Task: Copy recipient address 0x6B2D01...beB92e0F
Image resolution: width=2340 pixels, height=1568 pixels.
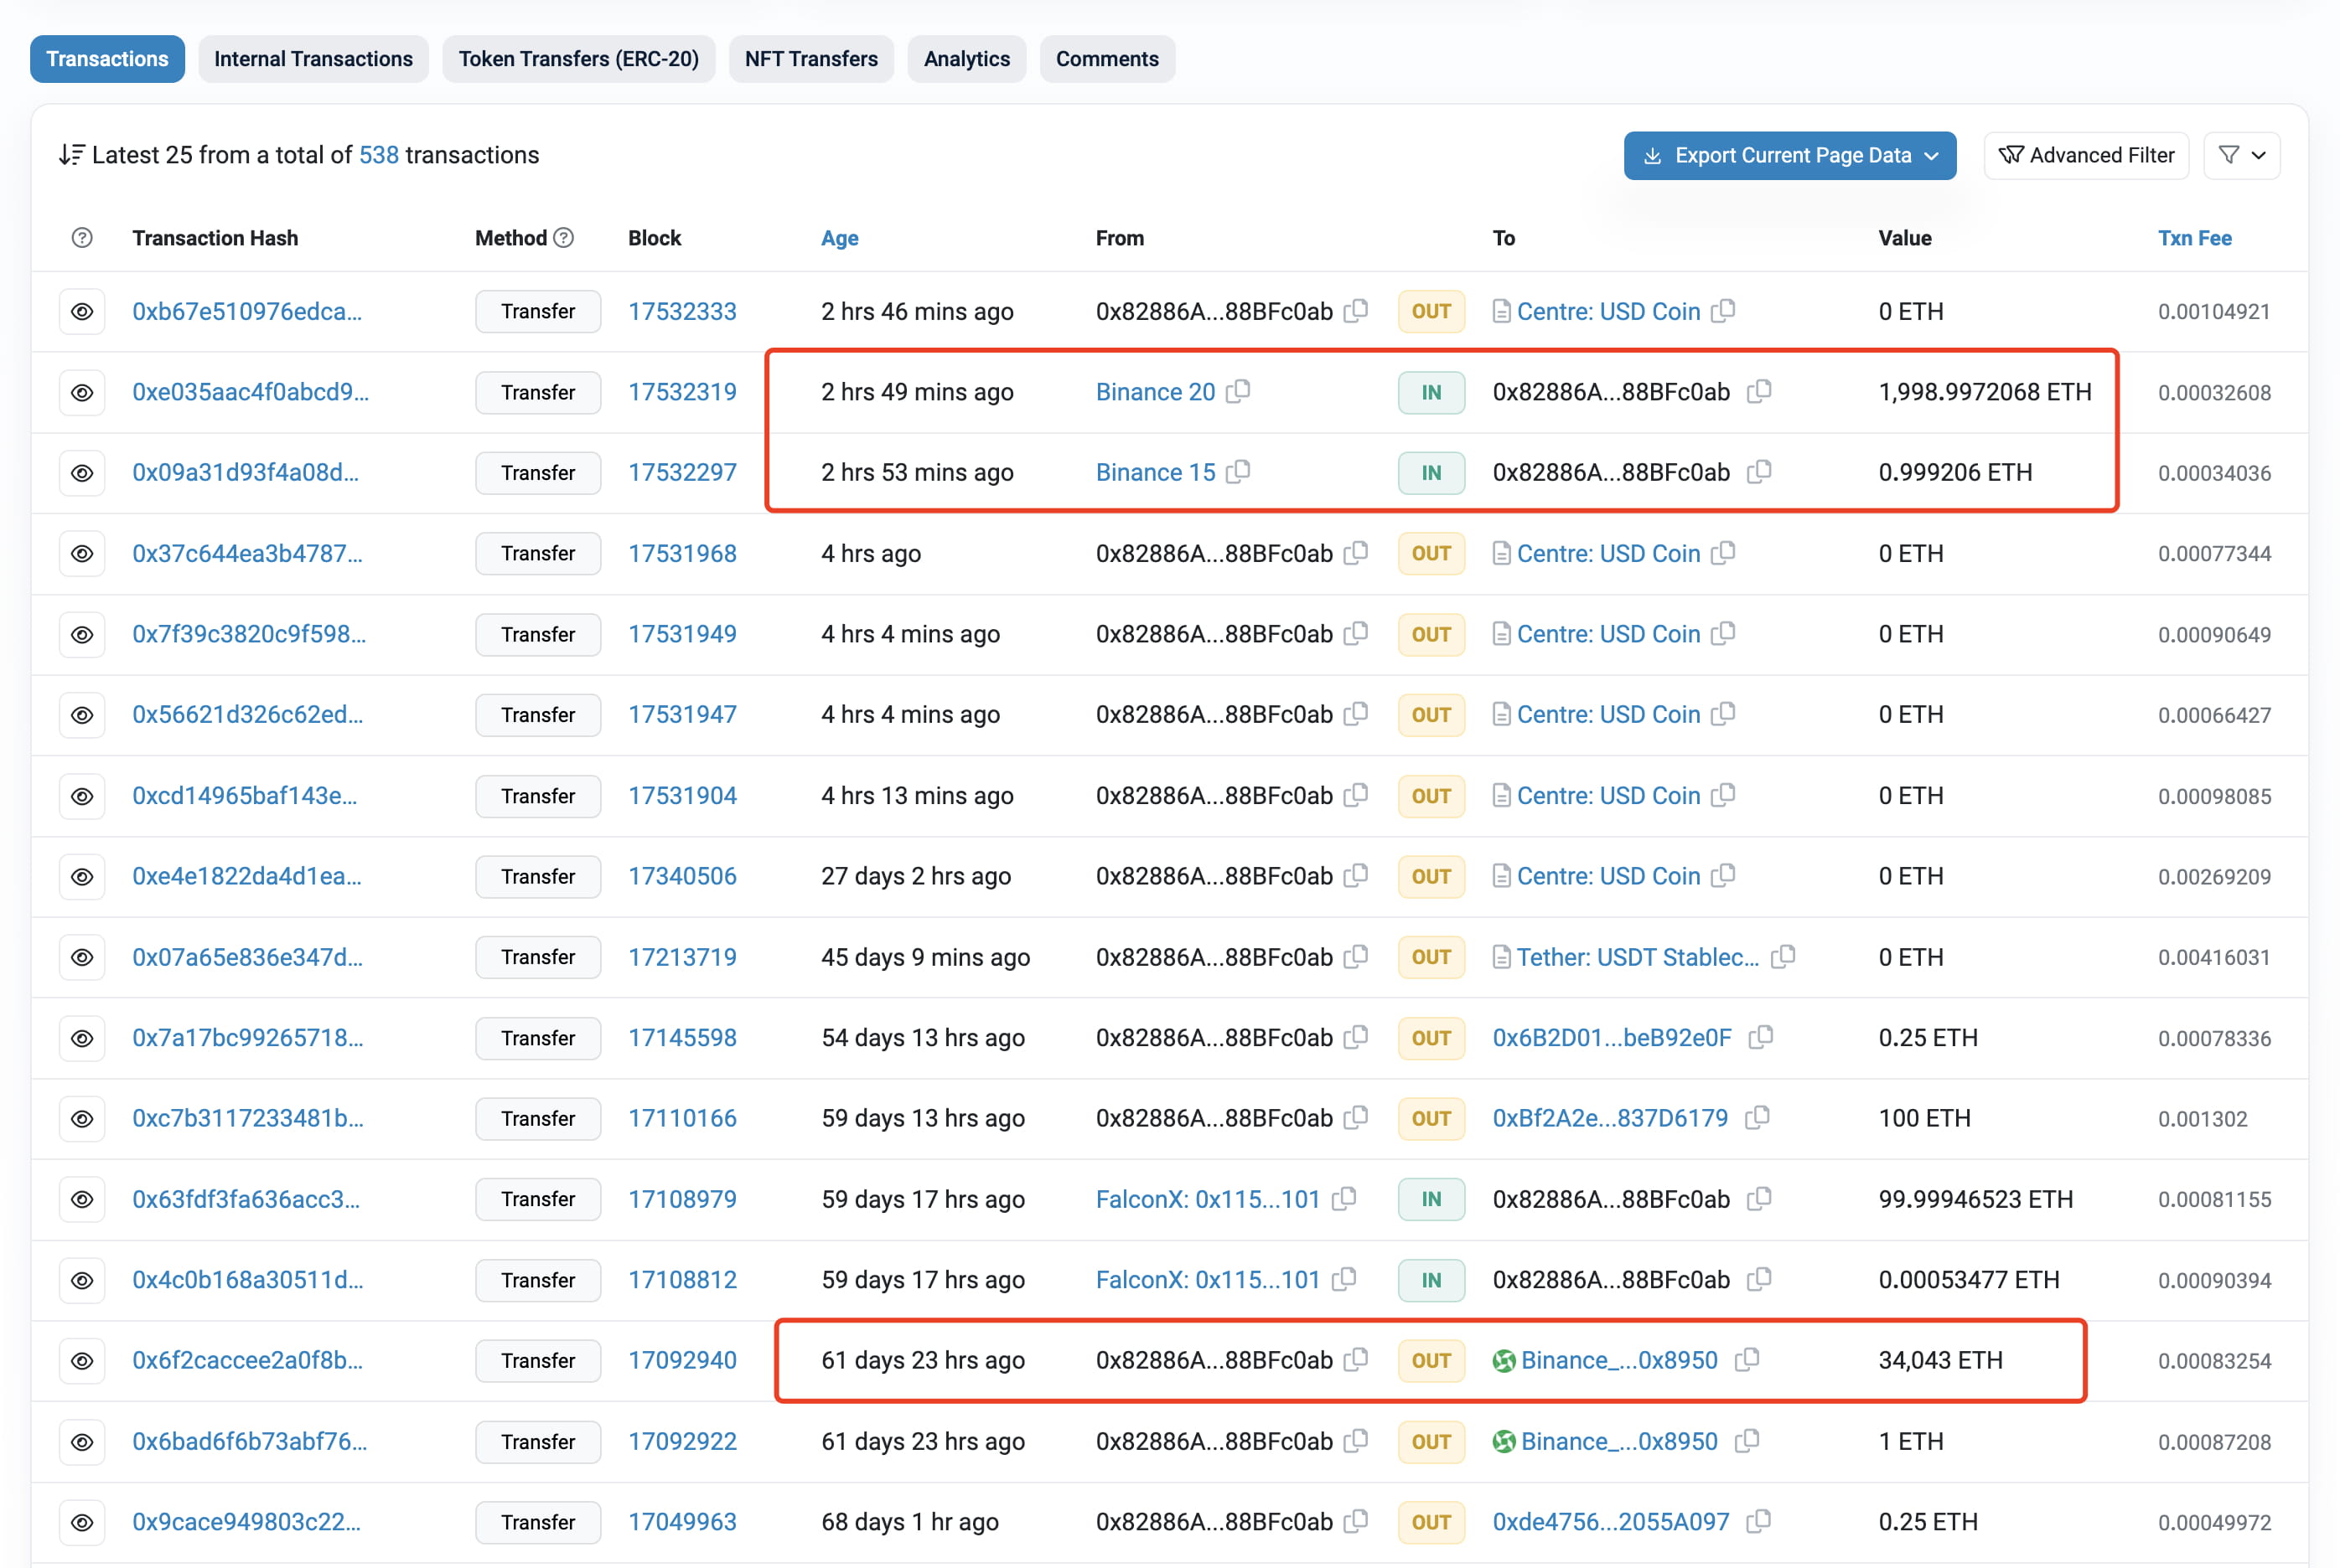Action: tap(1761, 1037)
